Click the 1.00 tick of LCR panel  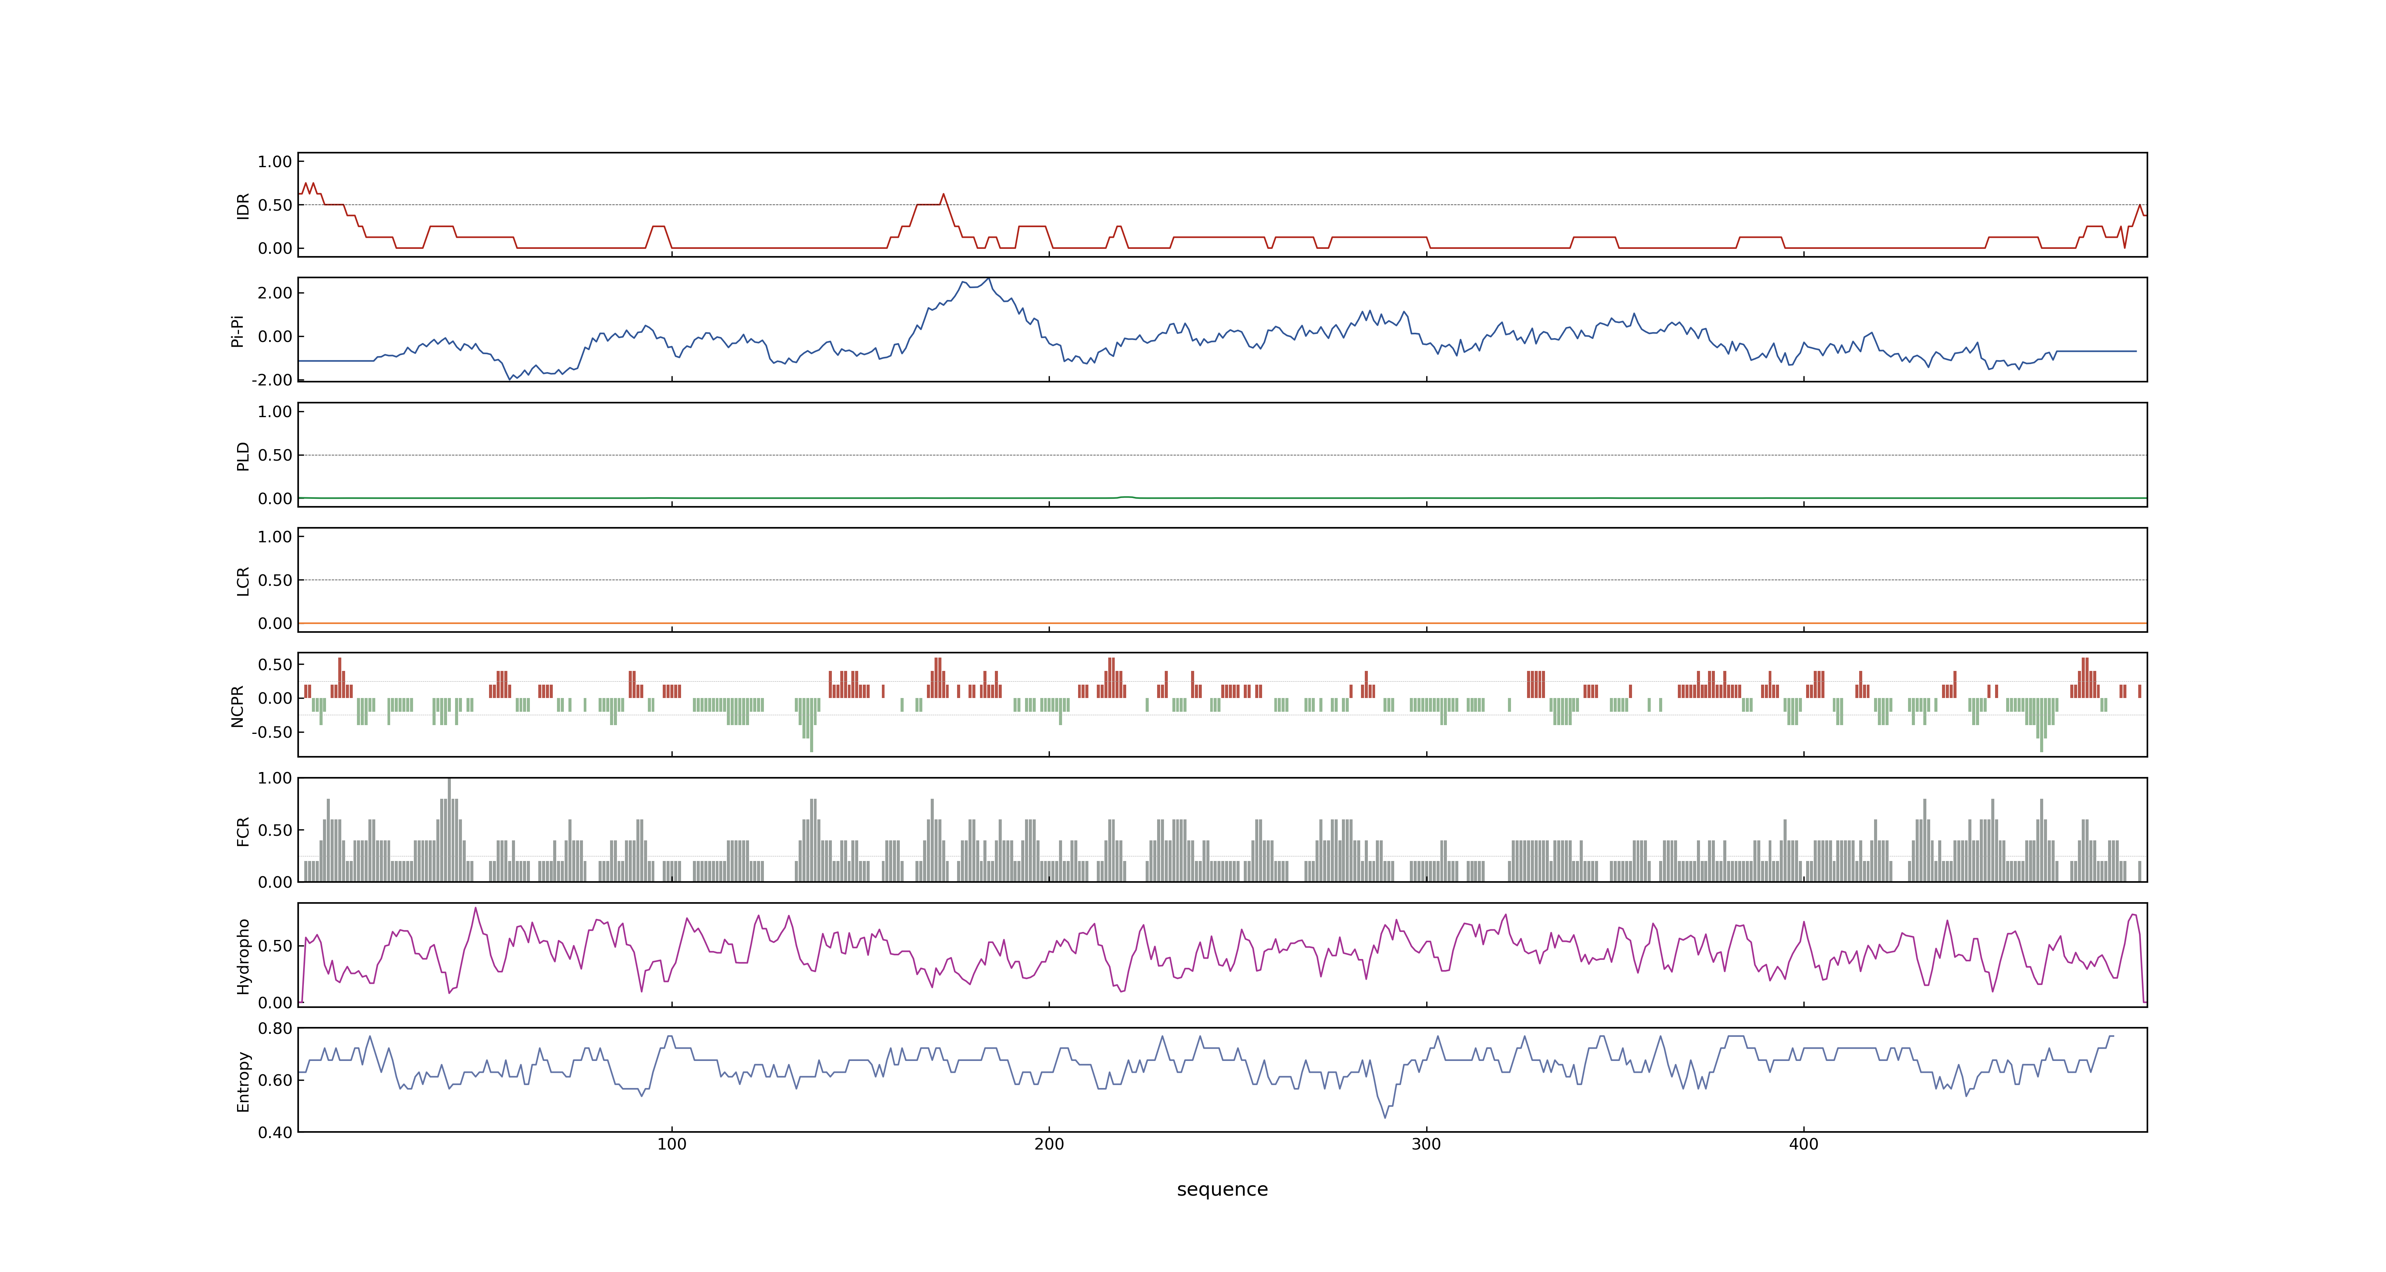[275, 536]
